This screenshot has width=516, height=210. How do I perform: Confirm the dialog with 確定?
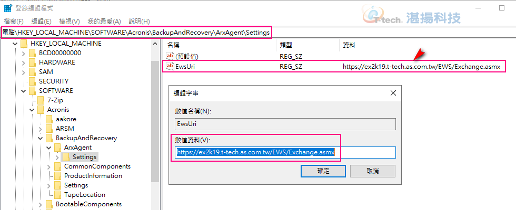(323, 171)
